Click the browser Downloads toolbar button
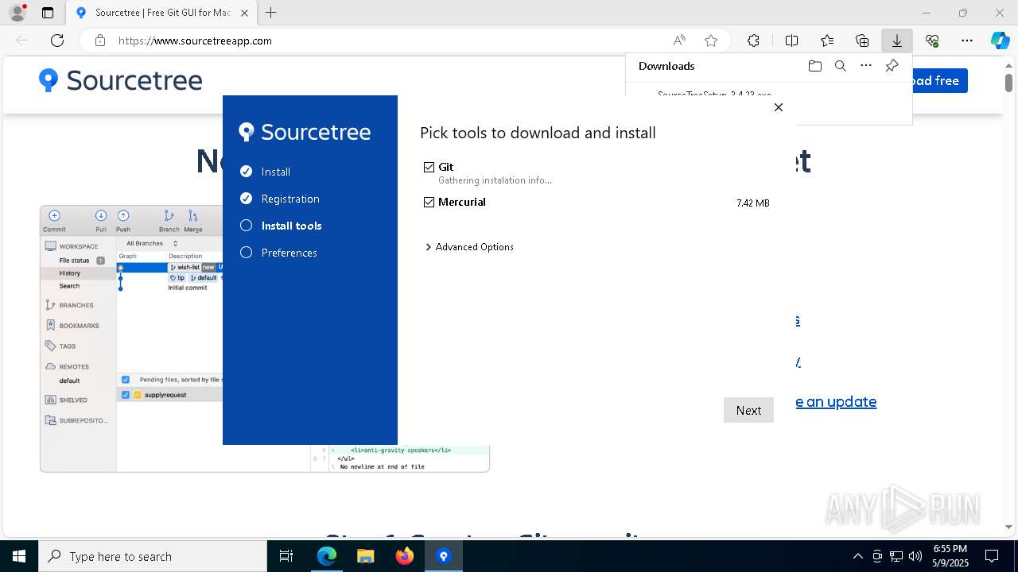The width and height of the screenshot is (1018, 572). point(896,41)
